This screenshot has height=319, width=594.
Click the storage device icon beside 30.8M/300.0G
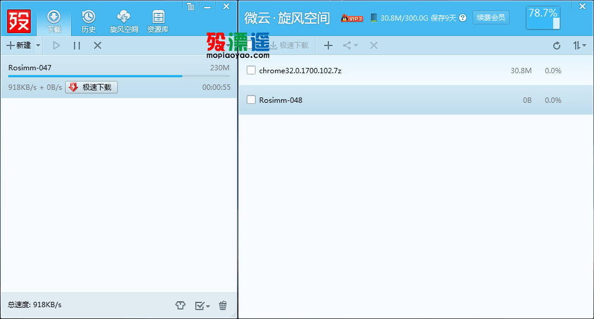click(373, 18)
